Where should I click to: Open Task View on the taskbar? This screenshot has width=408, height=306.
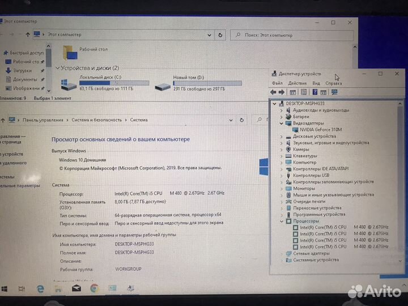[x=22, y=289]
